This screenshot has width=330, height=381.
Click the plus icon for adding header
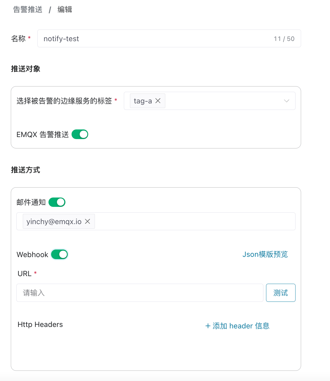[208, 326]
